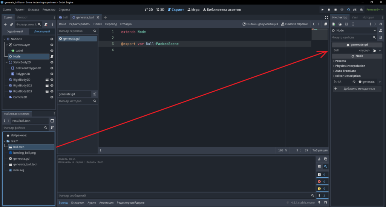The width and height of the screenshot is (386, 207).
Task: Open RigidBody2D scene in editor icon
Action: (x=47, y=80)
